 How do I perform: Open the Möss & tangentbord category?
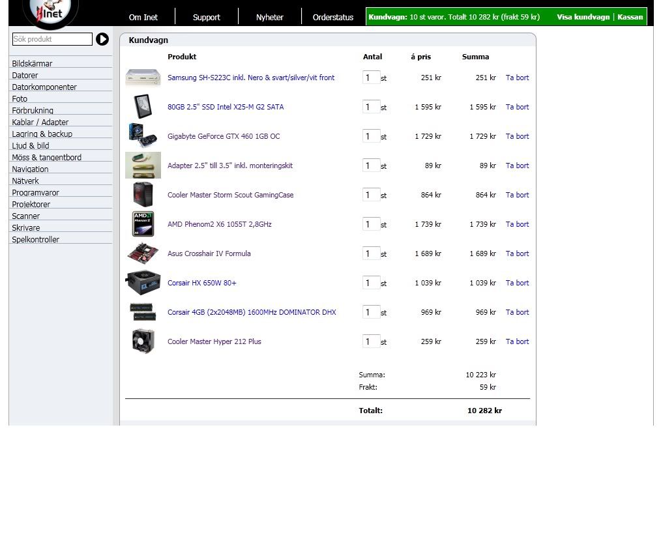46,157
